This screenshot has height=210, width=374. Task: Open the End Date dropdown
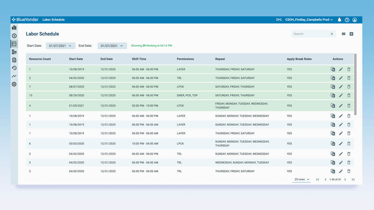pyautogui.click(x=112, y=46)
